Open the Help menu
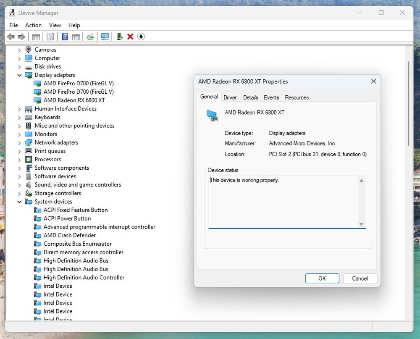Viewport: 420px width, 339px height. click(x=74, y=25)
